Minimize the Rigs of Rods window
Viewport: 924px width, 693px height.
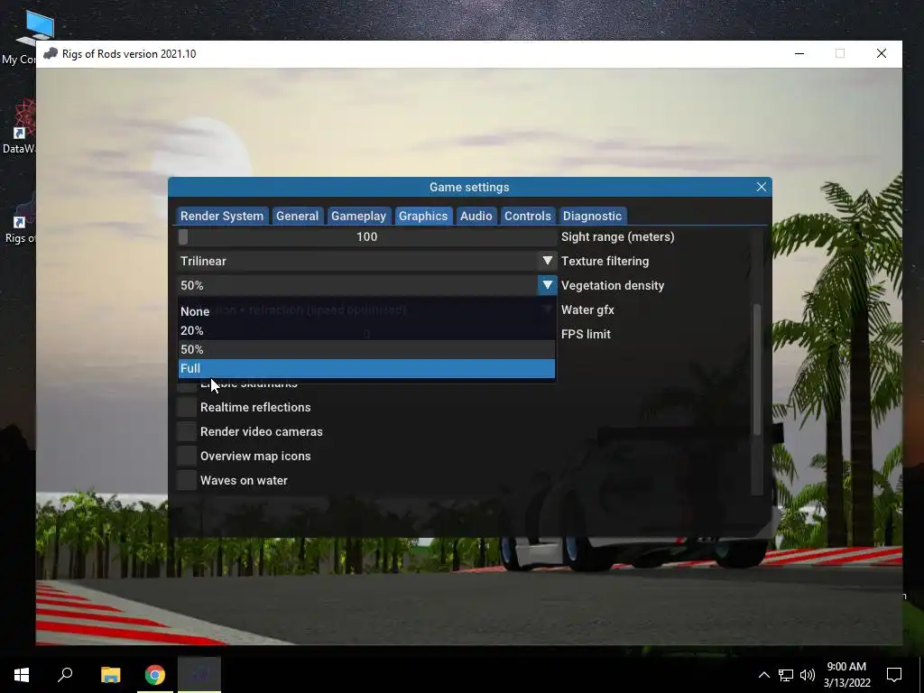(799, 53)
